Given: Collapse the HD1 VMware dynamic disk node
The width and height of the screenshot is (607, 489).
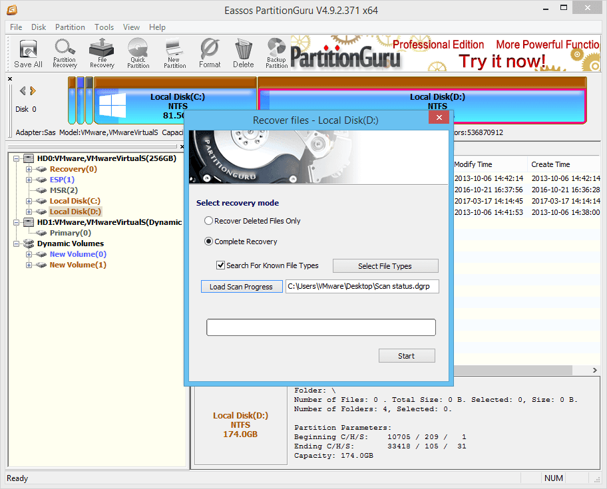Looking at the screenshot, I should [x=16, y=222].
